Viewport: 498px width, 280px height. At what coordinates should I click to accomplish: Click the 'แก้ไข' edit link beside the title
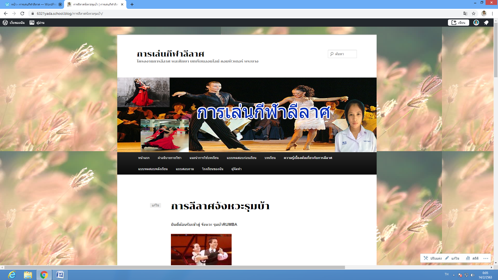(155, 205)
